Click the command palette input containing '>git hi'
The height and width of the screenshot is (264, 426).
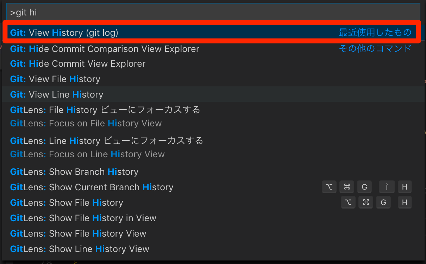point(213,13)
